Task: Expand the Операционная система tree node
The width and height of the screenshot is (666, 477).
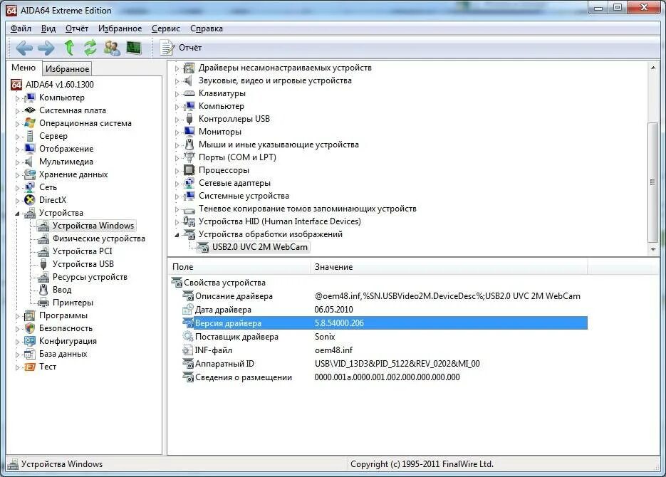Action: point(17,123)
